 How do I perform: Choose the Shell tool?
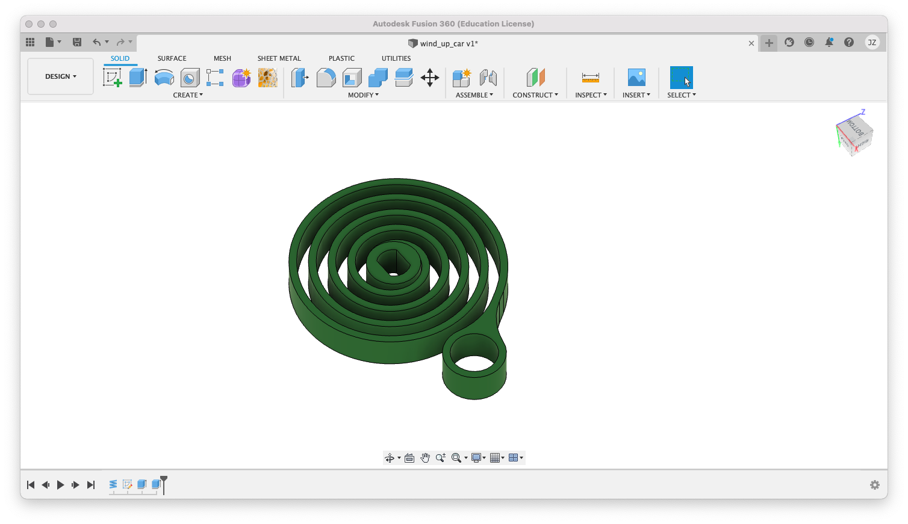[x=352, y=78]
